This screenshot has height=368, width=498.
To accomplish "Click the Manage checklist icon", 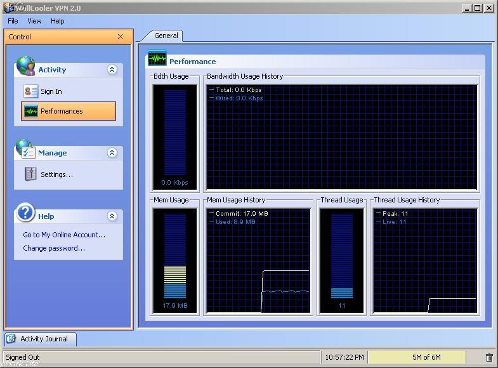I will click(25, 149).
